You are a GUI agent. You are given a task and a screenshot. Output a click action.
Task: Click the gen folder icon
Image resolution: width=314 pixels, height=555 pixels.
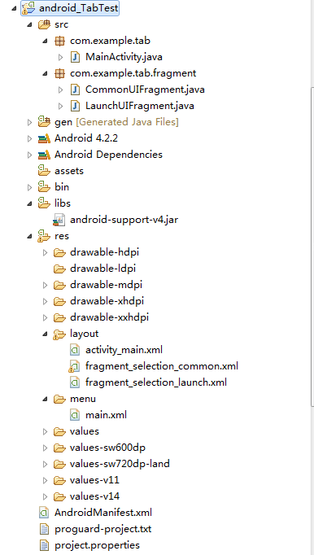[x=44, y=122]
